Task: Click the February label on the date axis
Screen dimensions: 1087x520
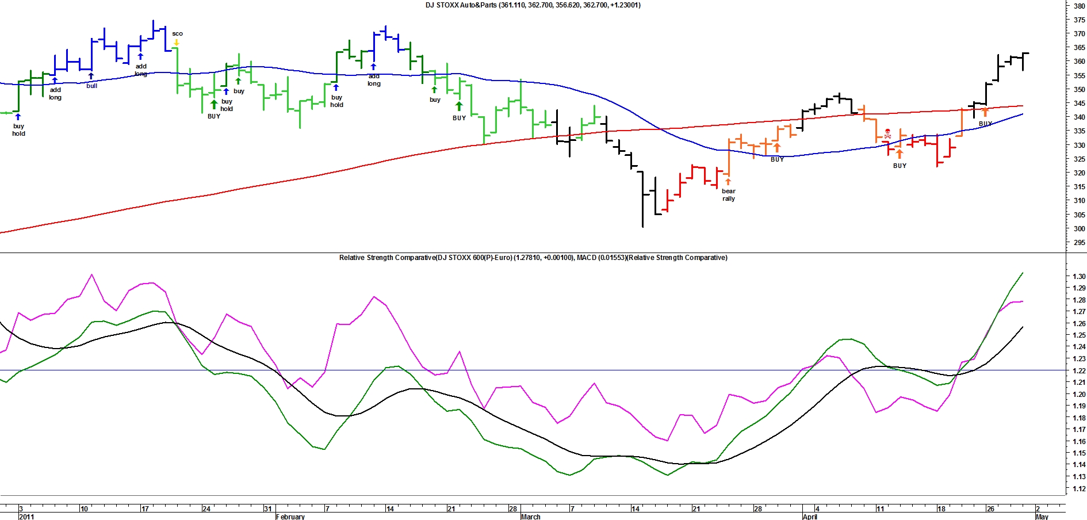Action: tap(290, 517)
